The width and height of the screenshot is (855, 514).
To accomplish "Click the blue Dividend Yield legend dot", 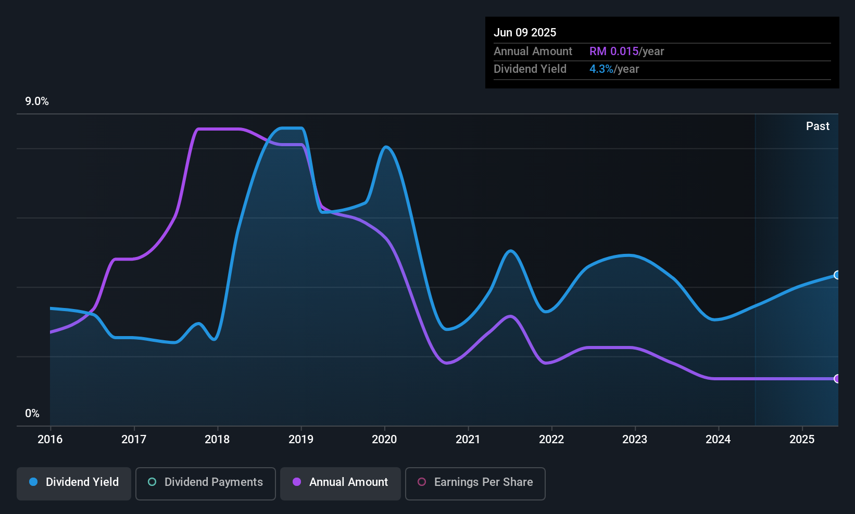I will tap(33, 482).
